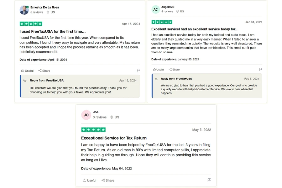
Task: Click the Apr 17, 2024 review date
Action: [131, 23]
